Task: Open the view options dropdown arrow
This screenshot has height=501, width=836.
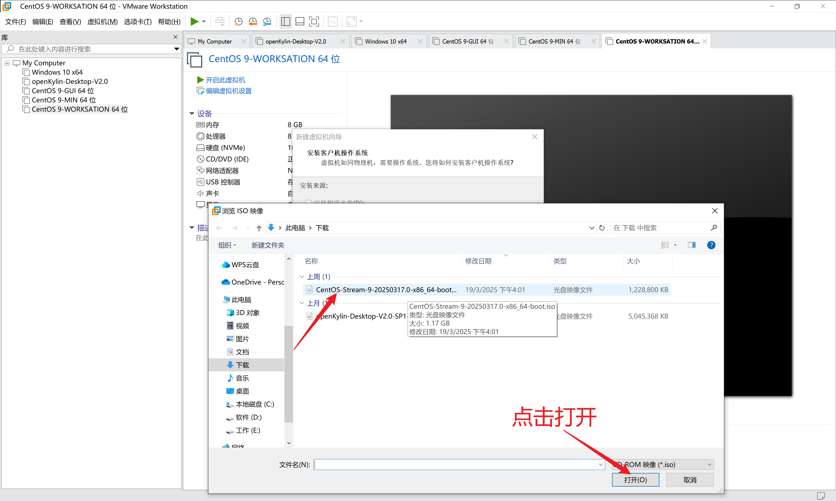Action: (675, 245)
